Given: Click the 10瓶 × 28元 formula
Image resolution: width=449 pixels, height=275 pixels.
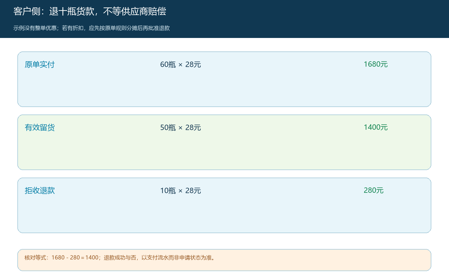Looking at the screenshot, I should point(180,191).
